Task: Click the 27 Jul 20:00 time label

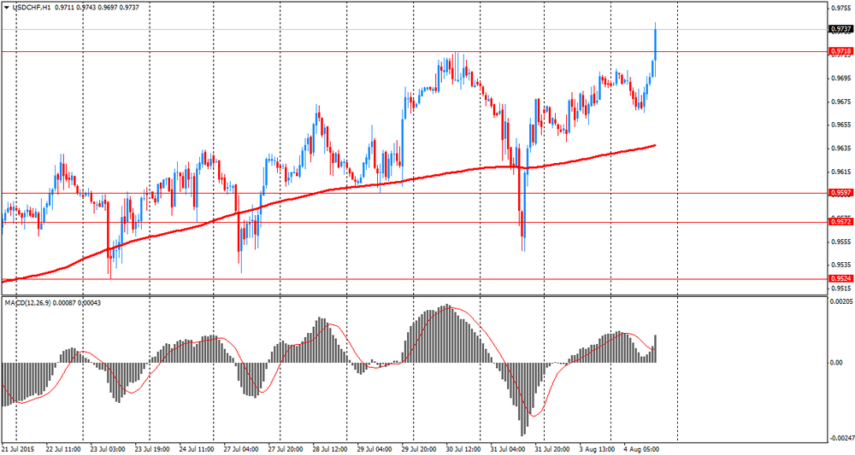Action: click(286, 450)
